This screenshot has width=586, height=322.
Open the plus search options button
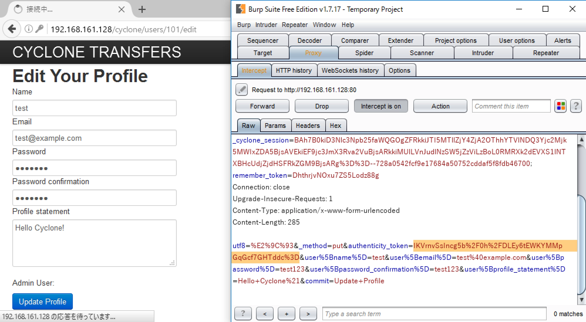(286, 314)
